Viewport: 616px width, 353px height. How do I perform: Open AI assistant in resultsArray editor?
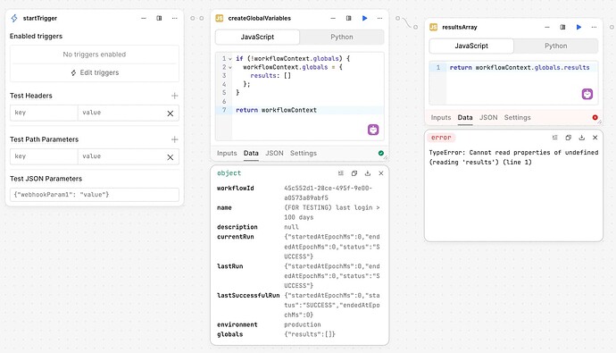tap(587, 94)
